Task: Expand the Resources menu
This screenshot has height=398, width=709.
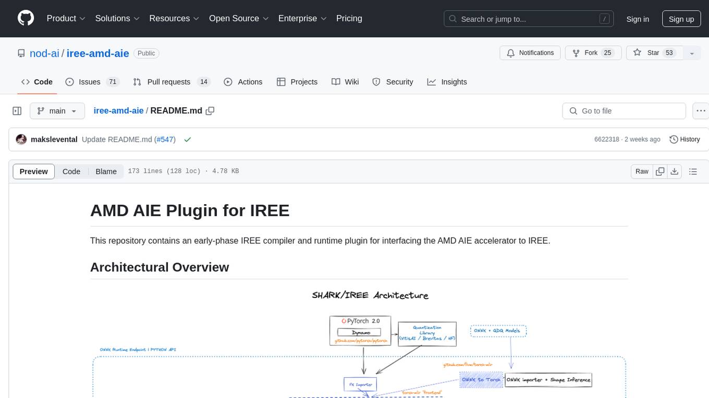Action: coord(174,18)
